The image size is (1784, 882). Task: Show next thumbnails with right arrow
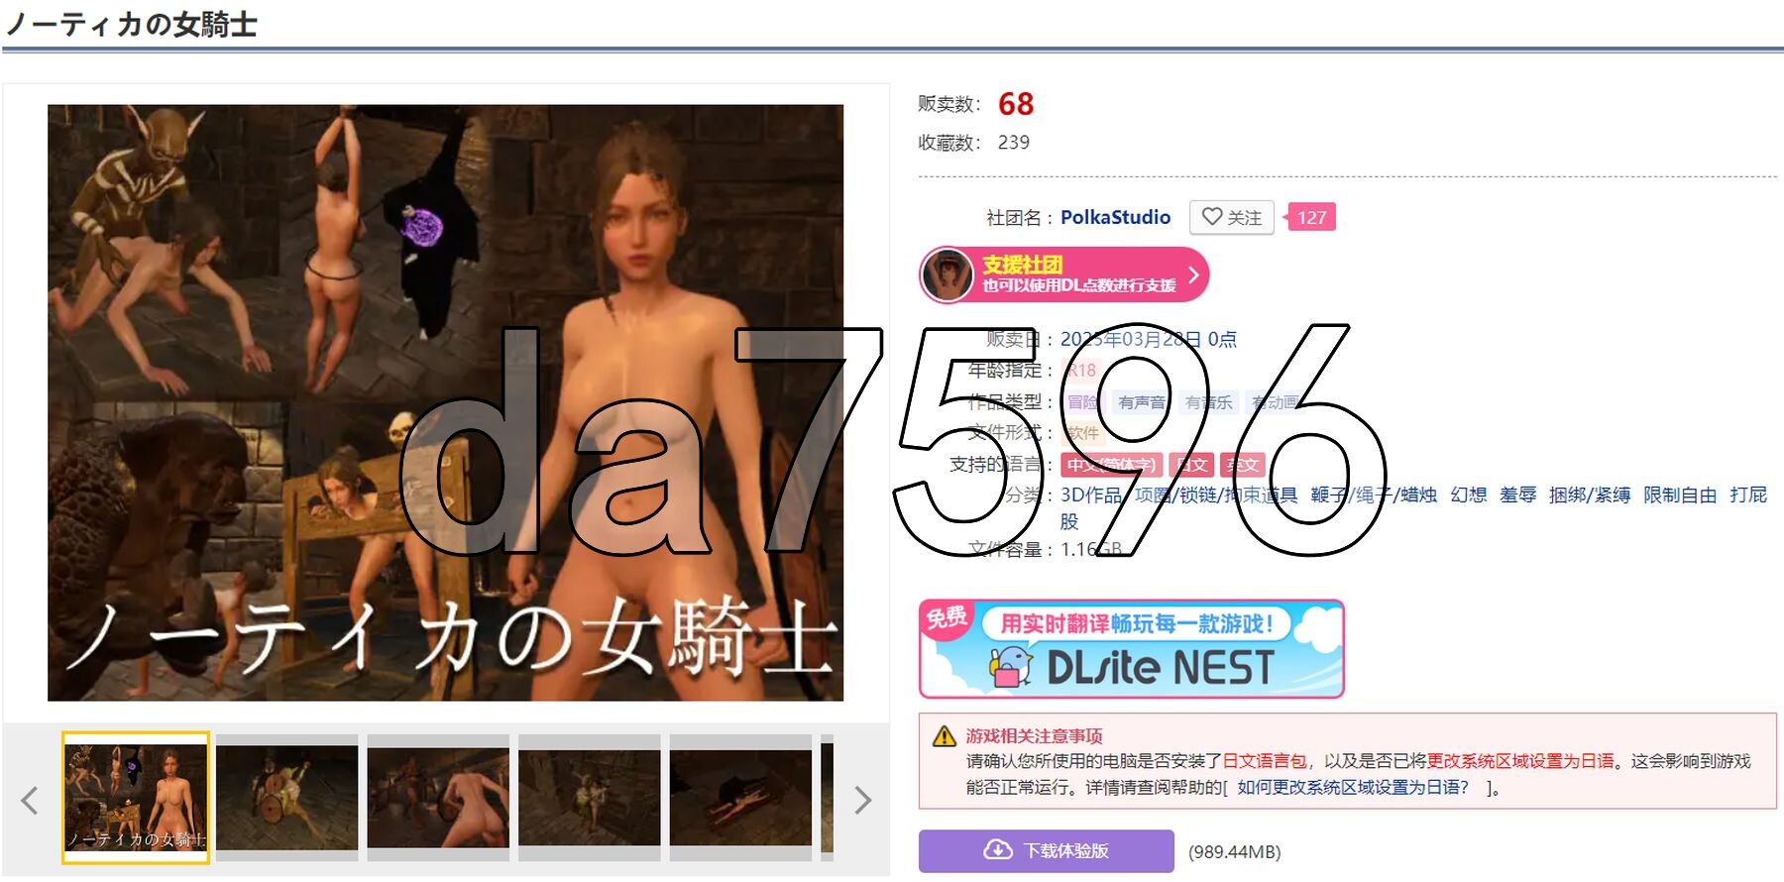coord(862,800)
